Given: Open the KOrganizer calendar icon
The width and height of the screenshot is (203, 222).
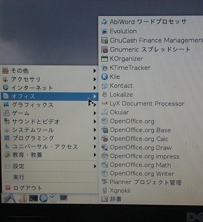Looking at the screenshot, I should [x=105, y=59].
